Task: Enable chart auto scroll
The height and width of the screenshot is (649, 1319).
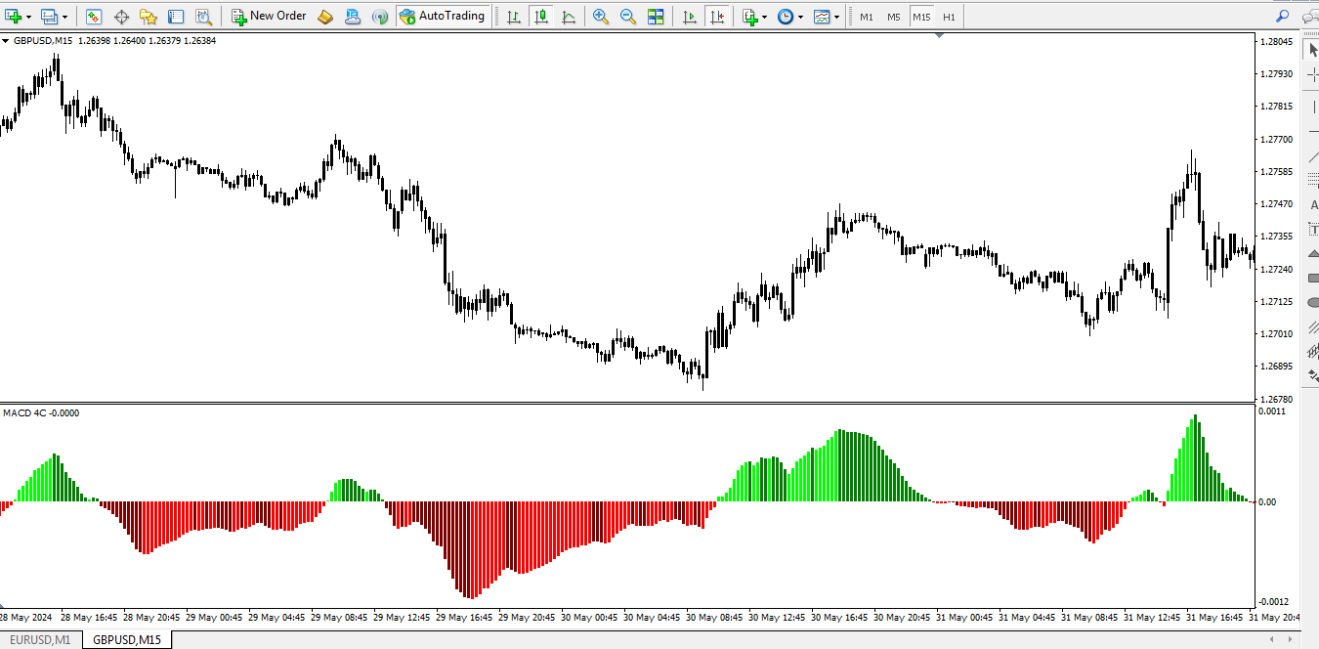Action: pyautogui.click(x=689, y=16)
